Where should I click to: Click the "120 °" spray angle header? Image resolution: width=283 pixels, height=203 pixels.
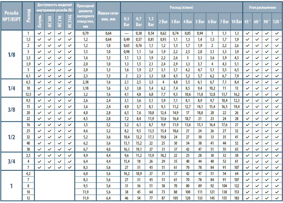(277, 21)
